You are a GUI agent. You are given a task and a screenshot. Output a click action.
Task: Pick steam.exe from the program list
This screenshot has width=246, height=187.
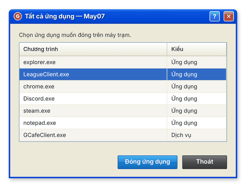pyautogui.click(x=123, y=111)
